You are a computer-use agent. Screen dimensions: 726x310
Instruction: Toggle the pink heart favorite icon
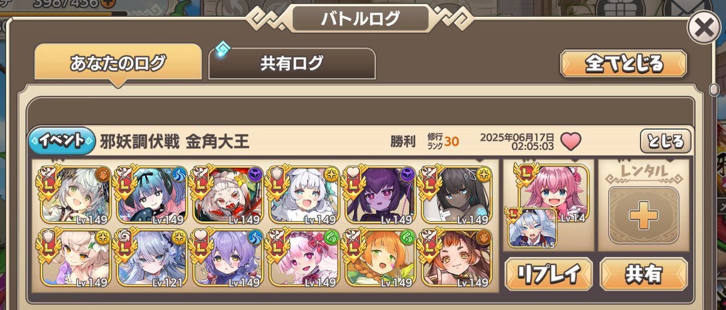(x=570, y=141)
